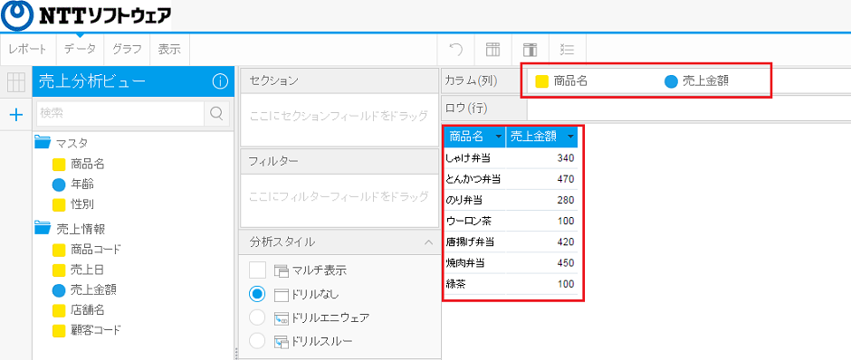Click the 売上情報 folder icon
Viewport: 851px width, 360px height.
tap(43, 228)
